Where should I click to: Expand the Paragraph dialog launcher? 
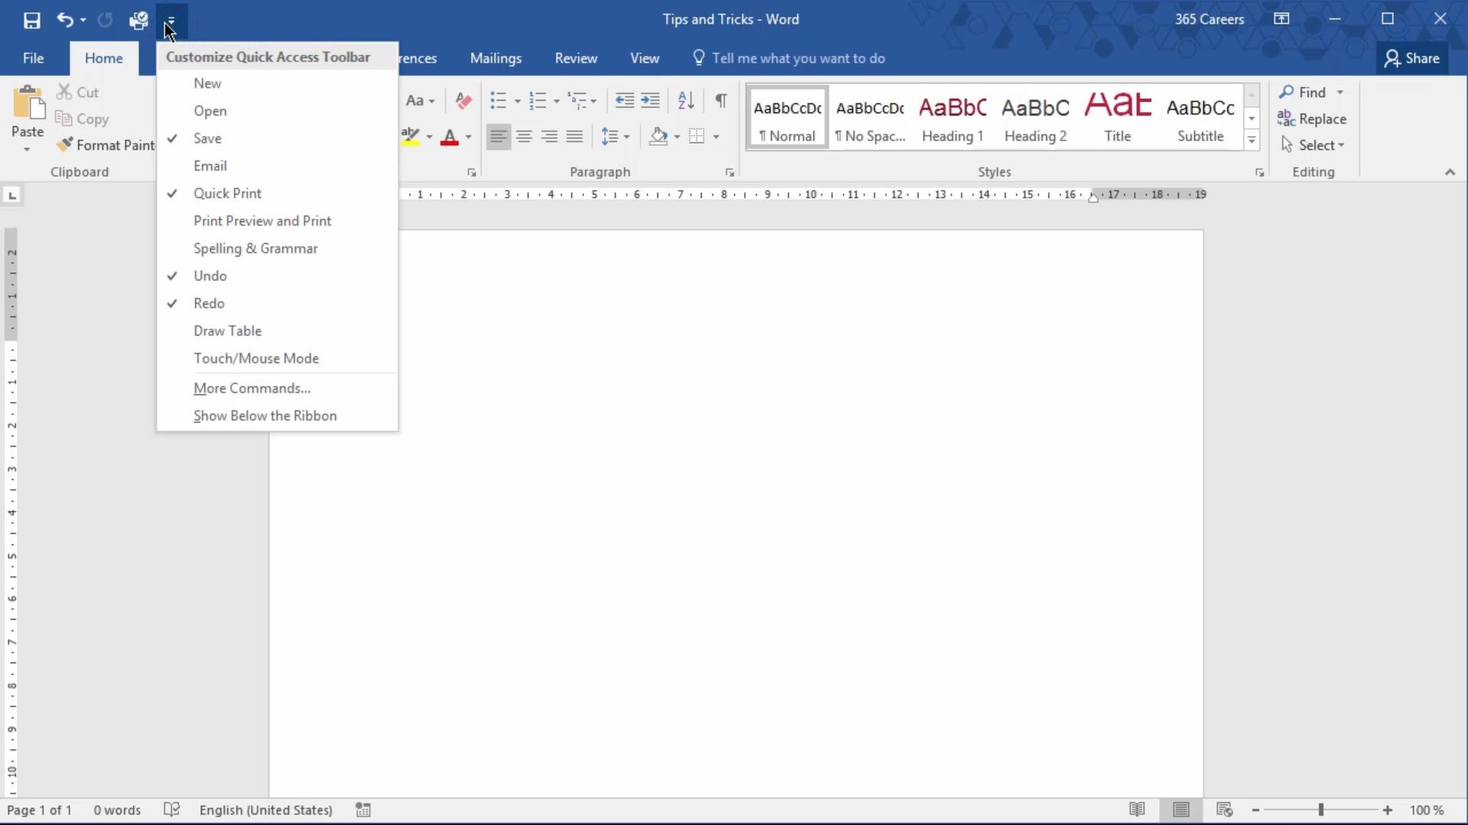click(x=729, y=172)
